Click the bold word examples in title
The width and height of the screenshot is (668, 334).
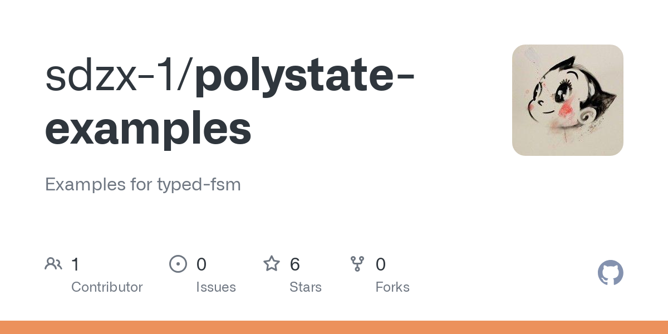point(148,128)
